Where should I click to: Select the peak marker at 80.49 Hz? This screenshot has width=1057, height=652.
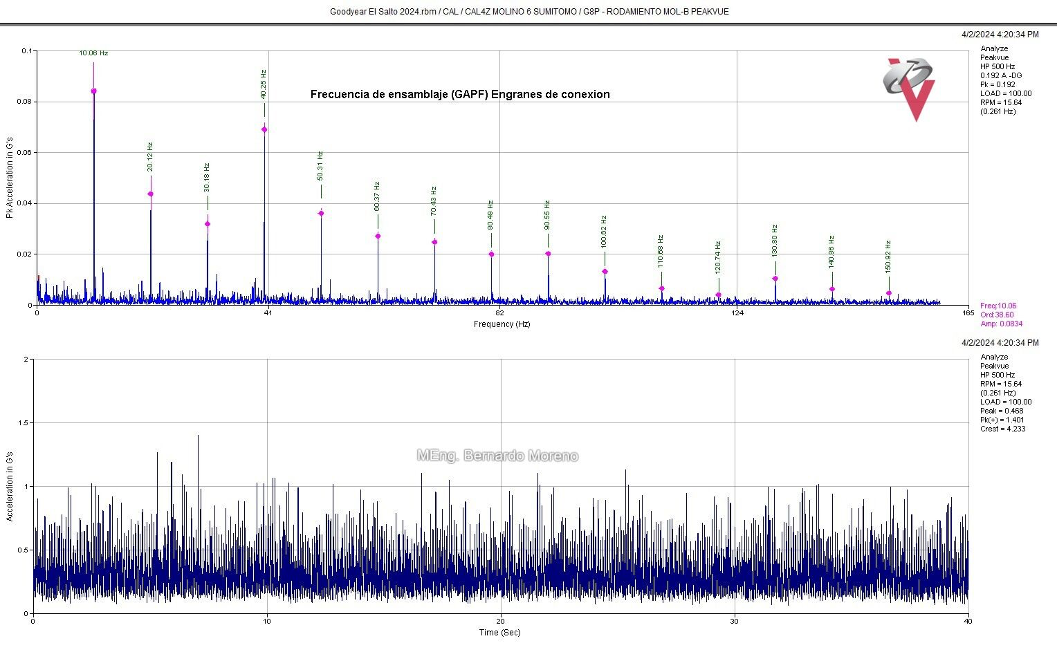(491, 254)
